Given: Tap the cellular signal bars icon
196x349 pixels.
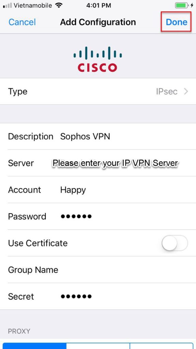Looking at the screenshot, I should pyautogui.click(x=7, y=5).
